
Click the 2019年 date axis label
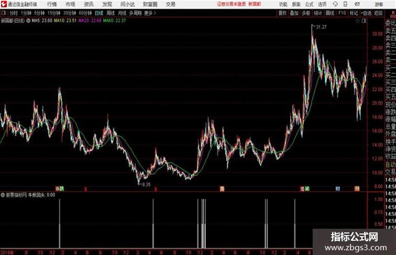point(7,252)
